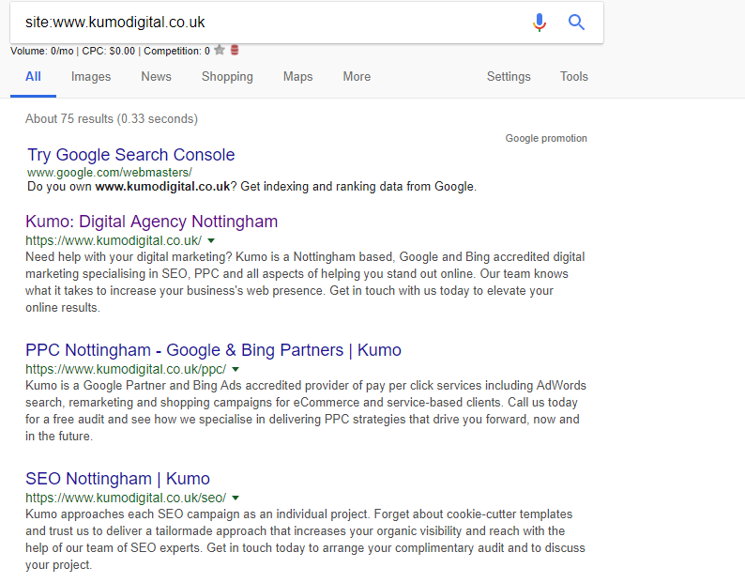Expand dropdown arrow beside kumodigital.co.uk/seo/ URL
The height and width of the screenshot is (583, 745).
tap(236, 498)
